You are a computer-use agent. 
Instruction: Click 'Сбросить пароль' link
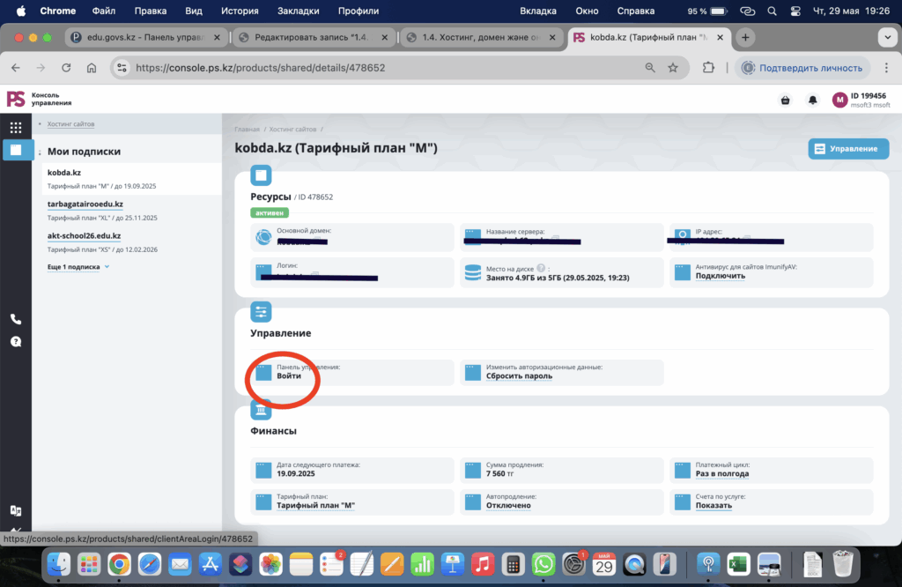(x=519, y=375)
